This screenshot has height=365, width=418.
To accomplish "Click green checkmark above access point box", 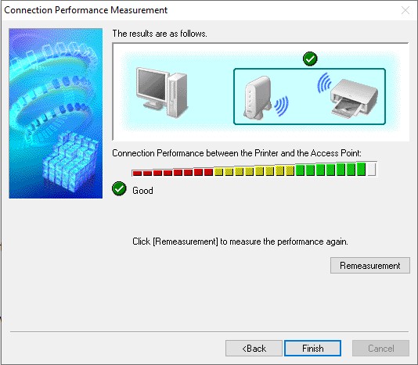I will [x=310, y=59].
